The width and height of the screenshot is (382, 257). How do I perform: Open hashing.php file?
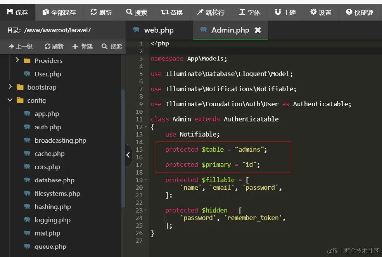[x=53, y=207]
